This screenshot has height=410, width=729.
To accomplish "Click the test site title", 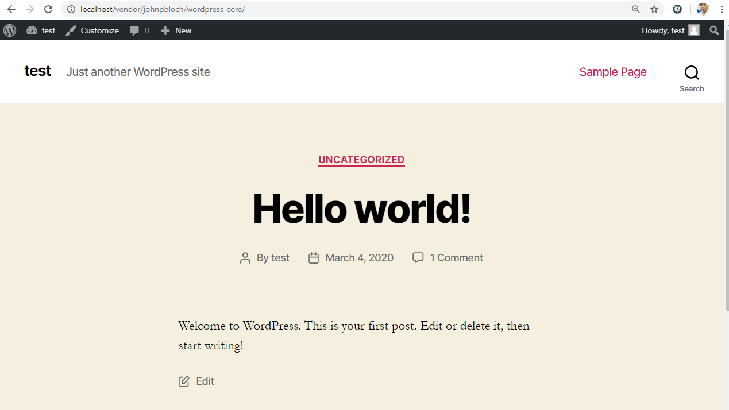I will coord(38,71).
